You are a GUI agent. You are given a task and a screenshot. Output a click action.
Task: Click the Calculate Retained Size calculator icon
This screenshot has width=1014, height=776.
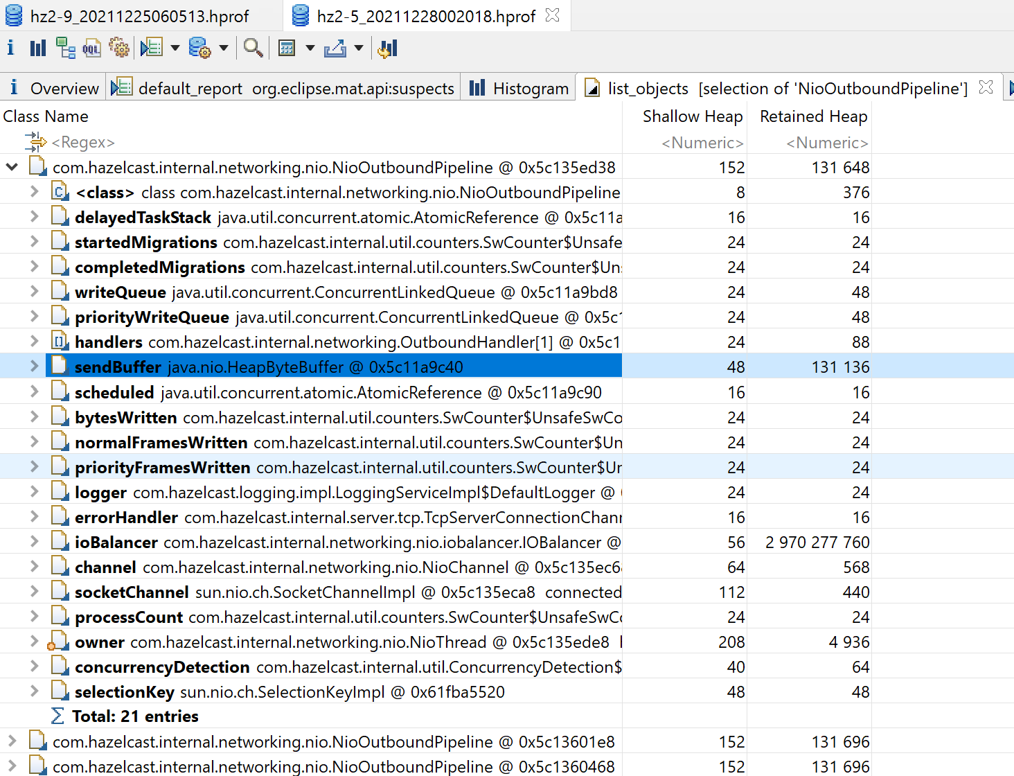[x=287, y=47]
